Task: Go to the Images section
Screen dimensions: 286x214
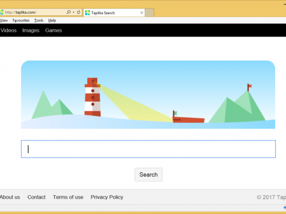Action: 31,30
